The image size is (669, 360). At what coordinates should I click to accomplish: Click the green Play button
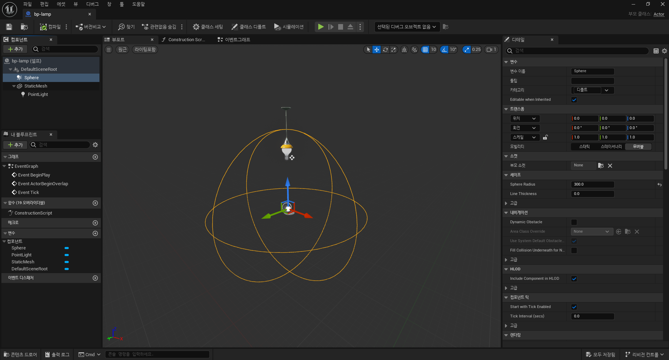[321, 27]
